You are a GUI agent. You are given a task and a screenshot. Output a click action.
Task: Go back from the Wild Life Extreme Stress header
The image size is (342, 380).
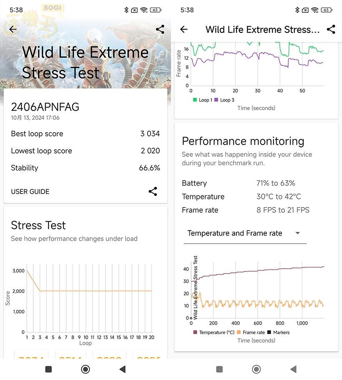pyautogui.click(x=184, y=29)
